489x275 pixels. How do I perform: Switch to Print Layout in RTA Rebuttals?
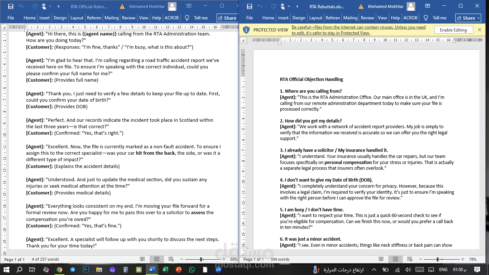396,259
